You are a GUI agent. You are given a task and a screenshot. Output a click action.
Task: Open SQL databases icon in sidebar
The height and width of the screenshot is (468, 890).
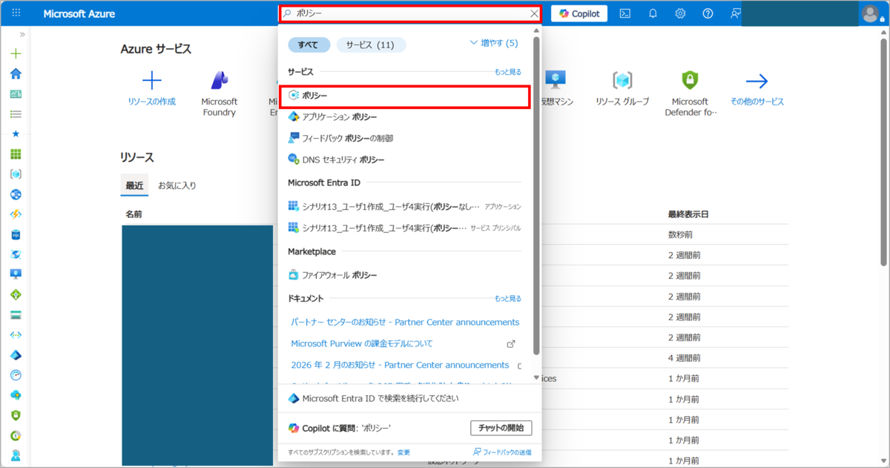point(16,234)
